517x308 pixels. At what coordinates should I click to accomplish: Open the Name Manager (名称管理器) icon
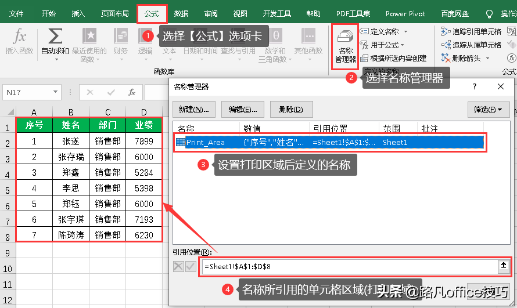(x=345, y=37)
